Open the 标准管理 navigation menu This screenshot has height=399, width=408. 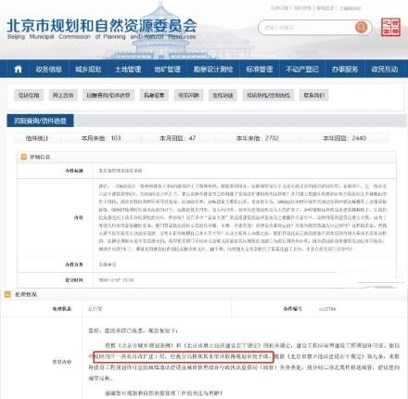pyautogui.click(x=260, y=69)
